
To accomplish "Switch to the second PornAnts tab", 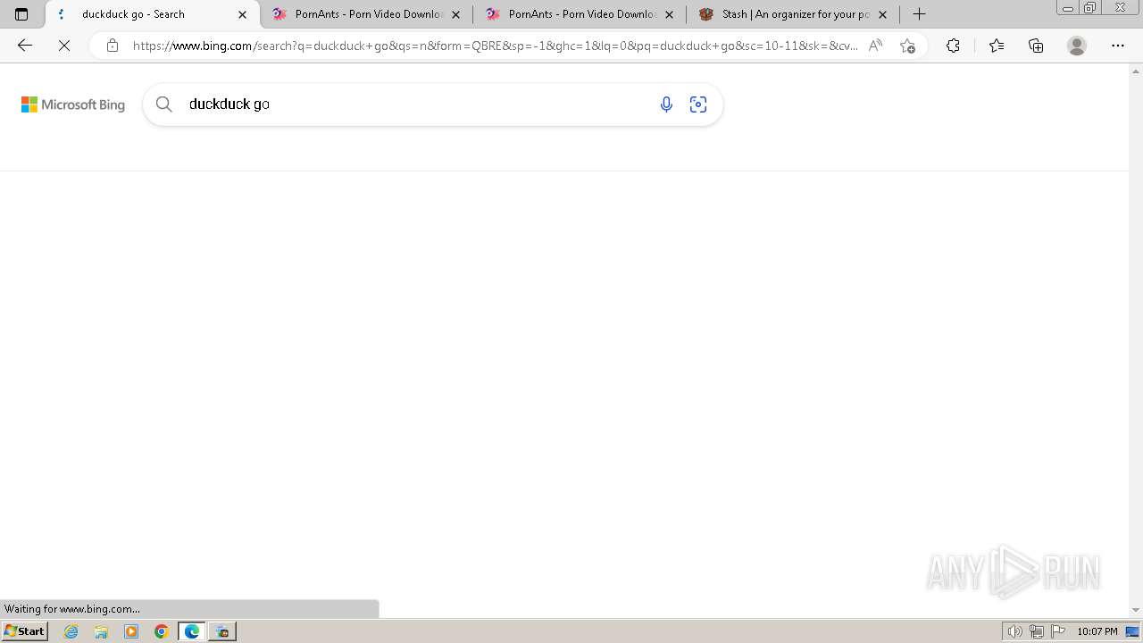I will pyautogui.click(x=580, y=14).
